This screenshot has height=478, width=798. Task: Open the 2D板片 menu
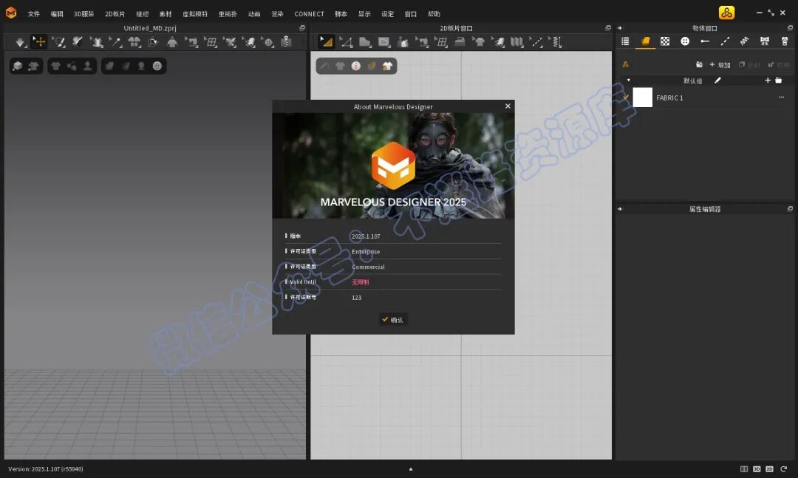pyautogui.click(x=115, y=14)
